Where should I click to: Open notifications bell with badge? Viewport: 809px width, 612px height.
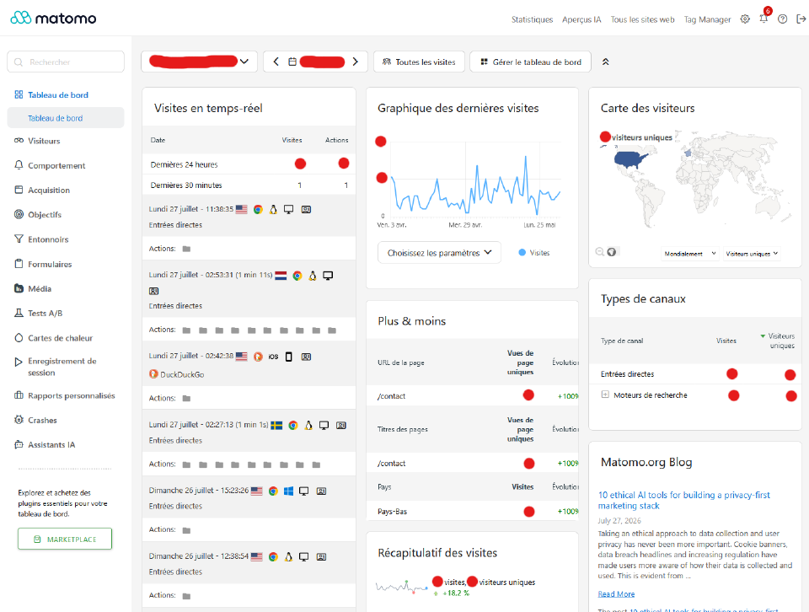tap(764, 17)
